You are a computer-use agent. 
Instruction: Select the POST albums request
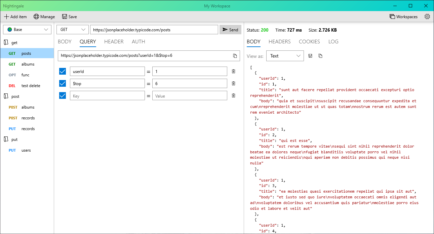[x=27, y=107]
